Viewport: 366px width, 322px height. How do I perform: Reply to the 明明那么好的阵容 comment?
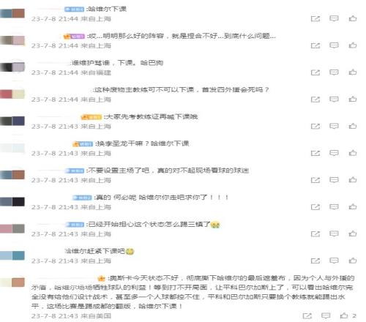coord(334,45)
